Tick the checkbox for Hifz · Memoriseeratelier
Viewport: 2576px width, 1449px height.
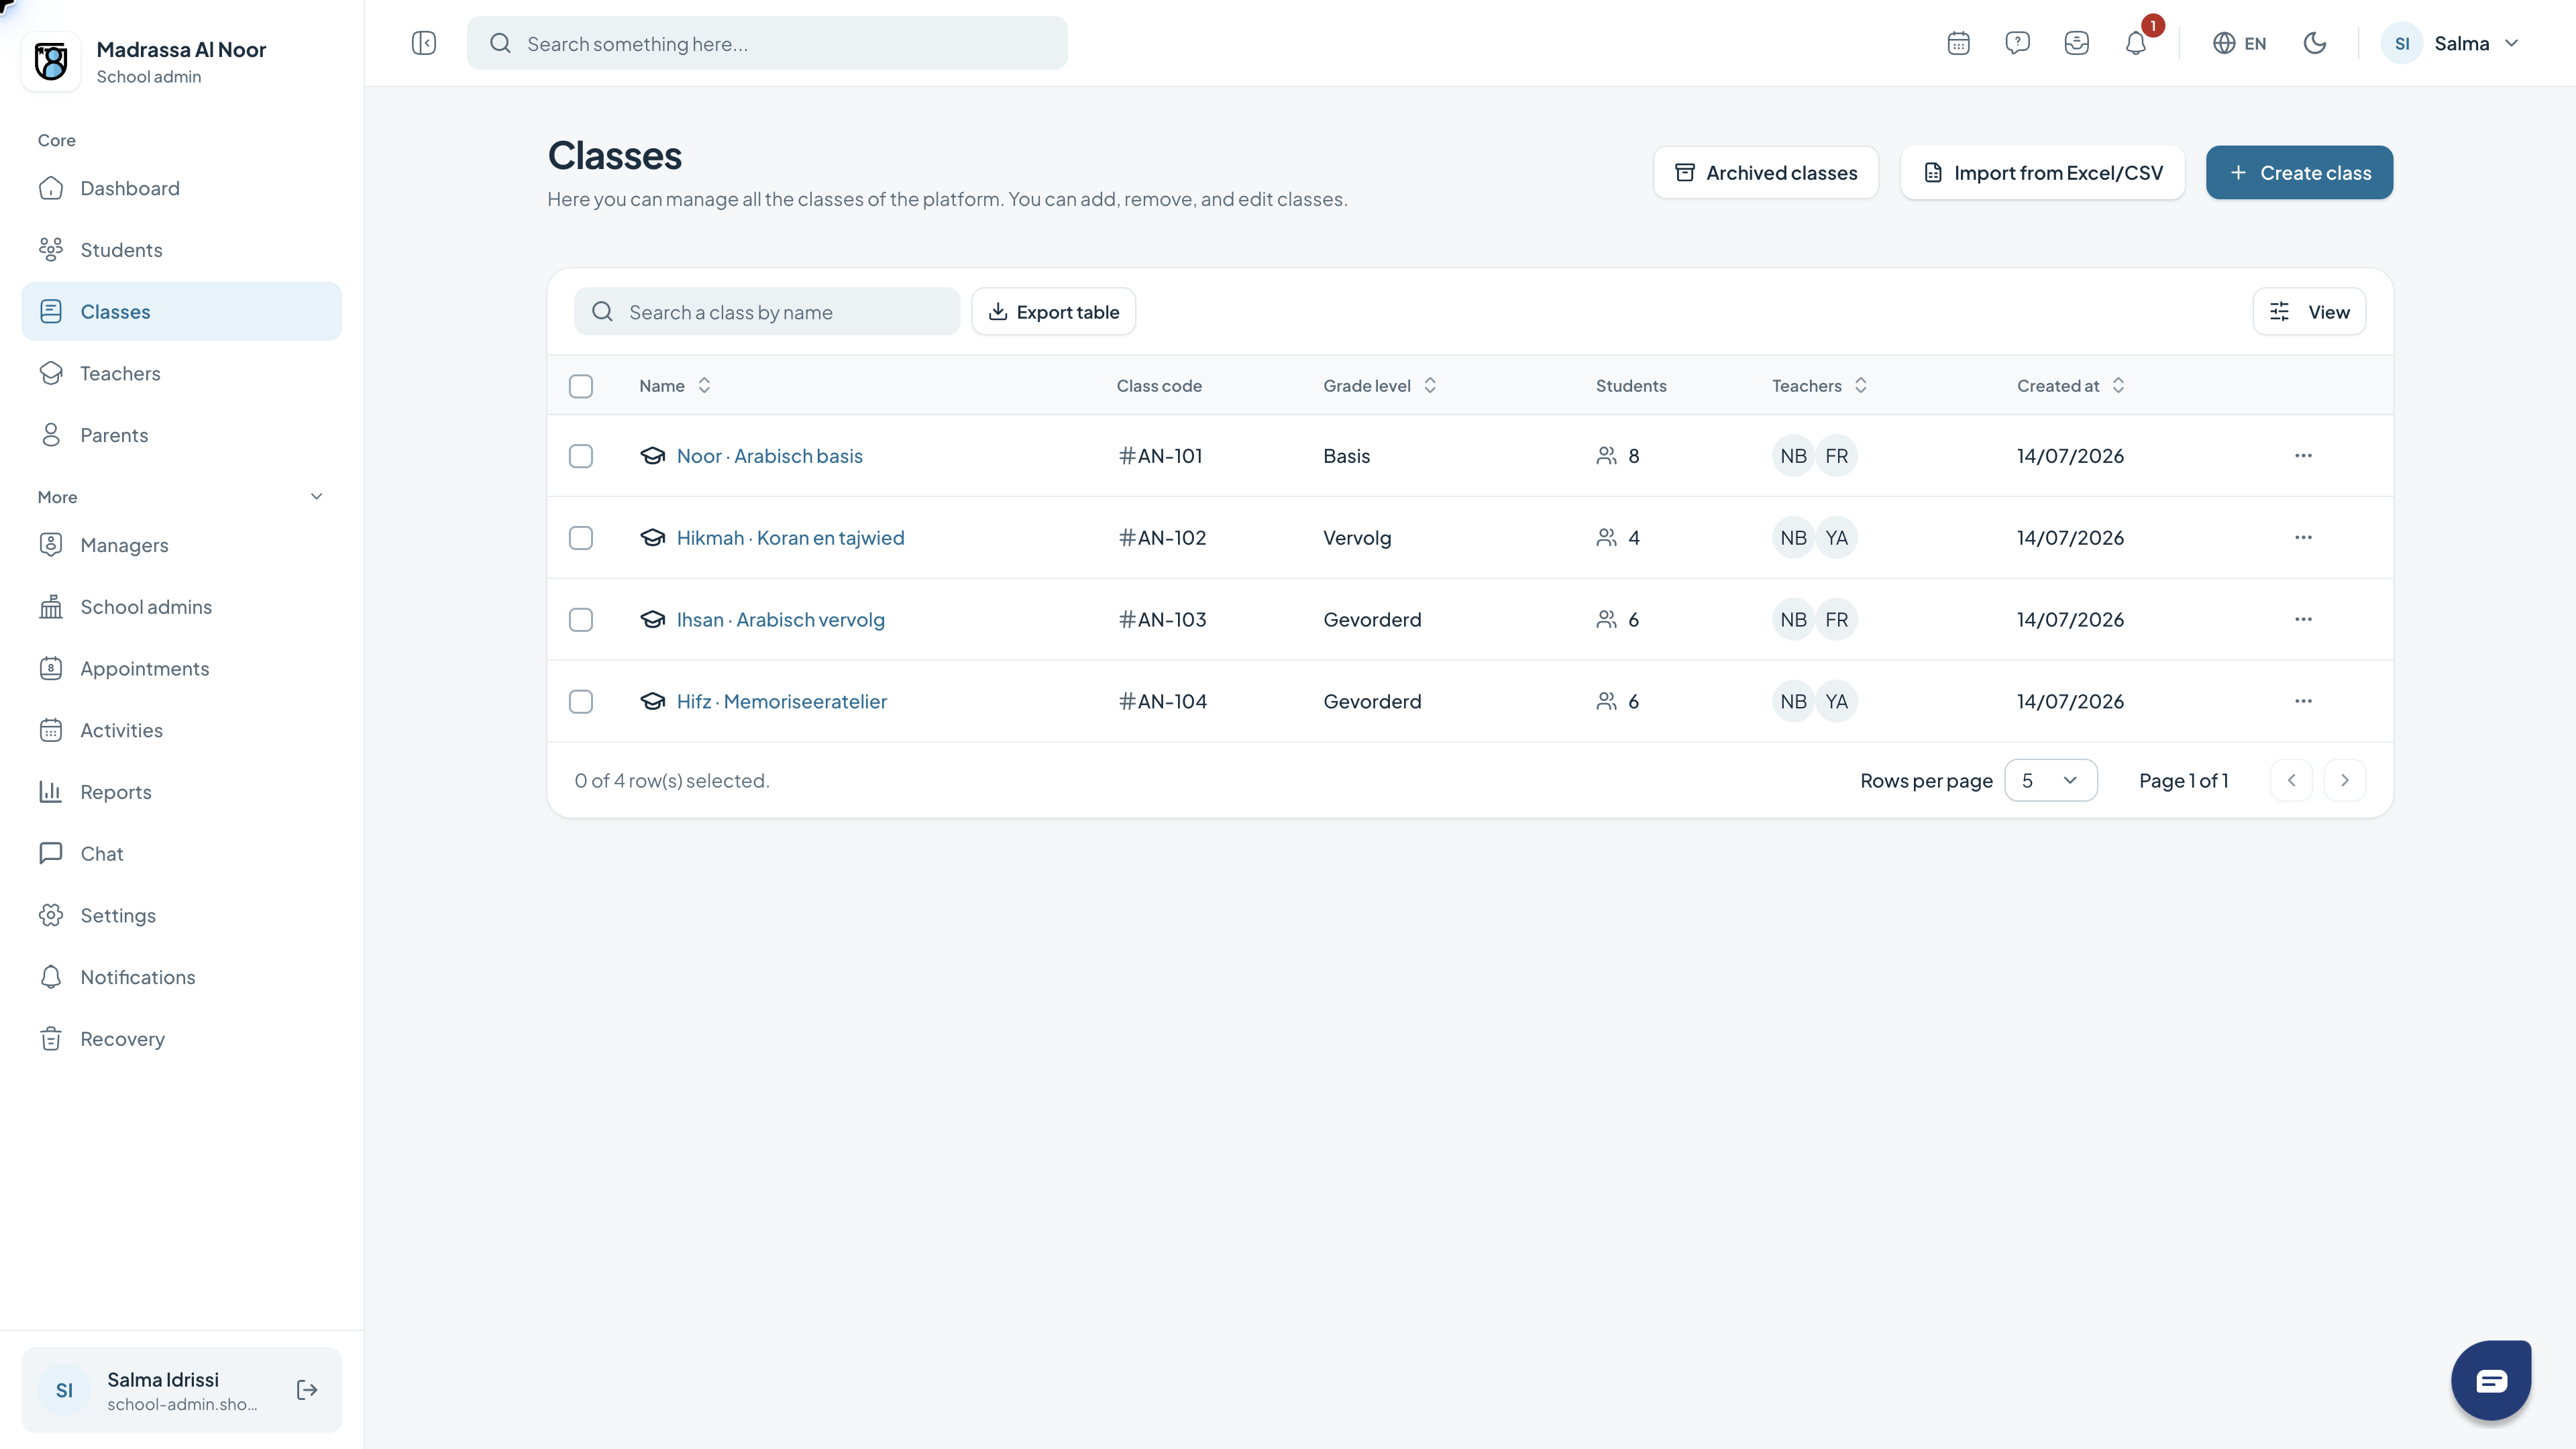pyautogui.click(x=581, y=702)
